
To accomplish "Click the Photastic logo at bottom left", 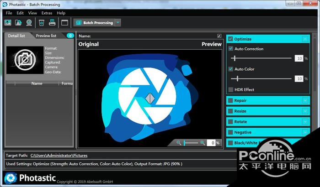I will click(x=30, y=178).
